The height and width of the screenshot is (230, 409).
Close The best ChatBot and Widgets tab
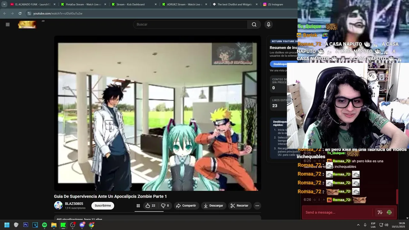click(257, 4)
